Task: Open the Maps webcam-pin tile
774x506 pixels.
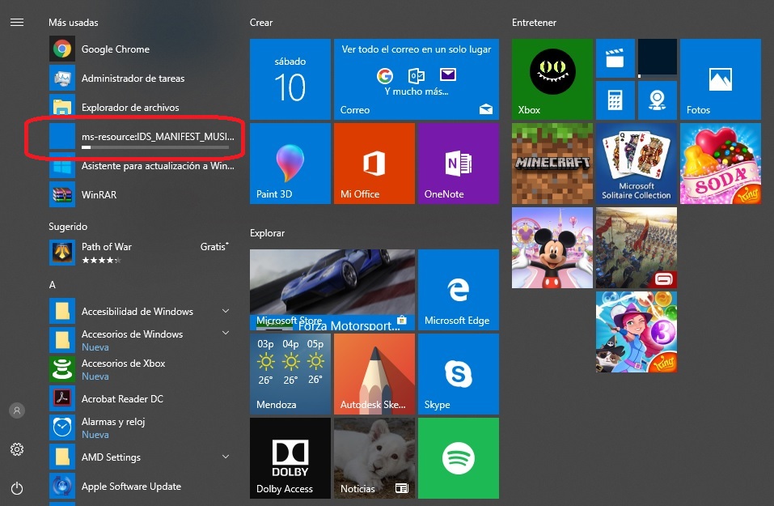Action: [x=658, y=100]
